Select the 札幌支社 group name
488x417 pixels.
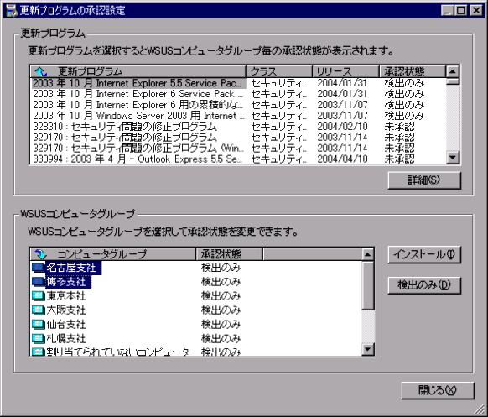point(65,338)
